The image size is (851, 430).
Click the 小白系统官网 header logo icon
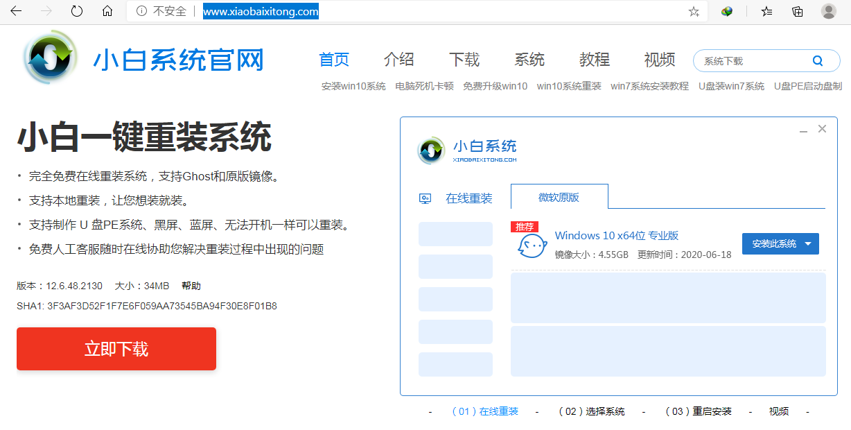click(x=47, y=58)
